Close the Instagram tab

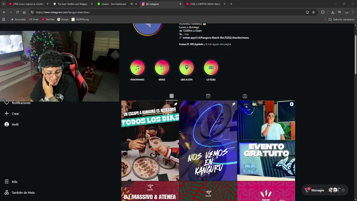(x=180, y=4)
